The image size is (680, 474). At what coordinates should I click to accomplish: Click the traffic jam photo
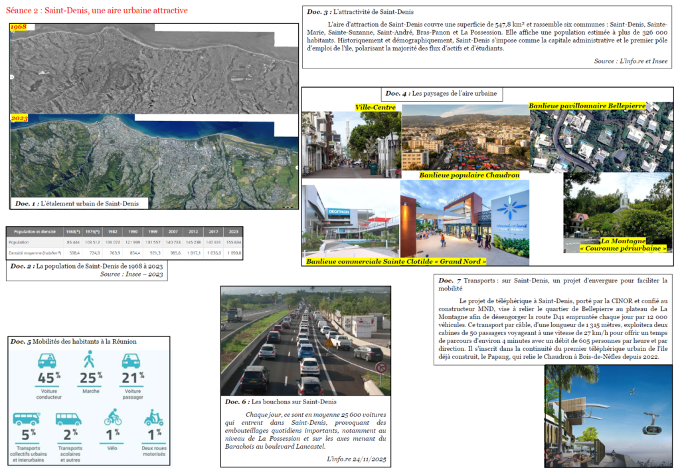point(305,341)
